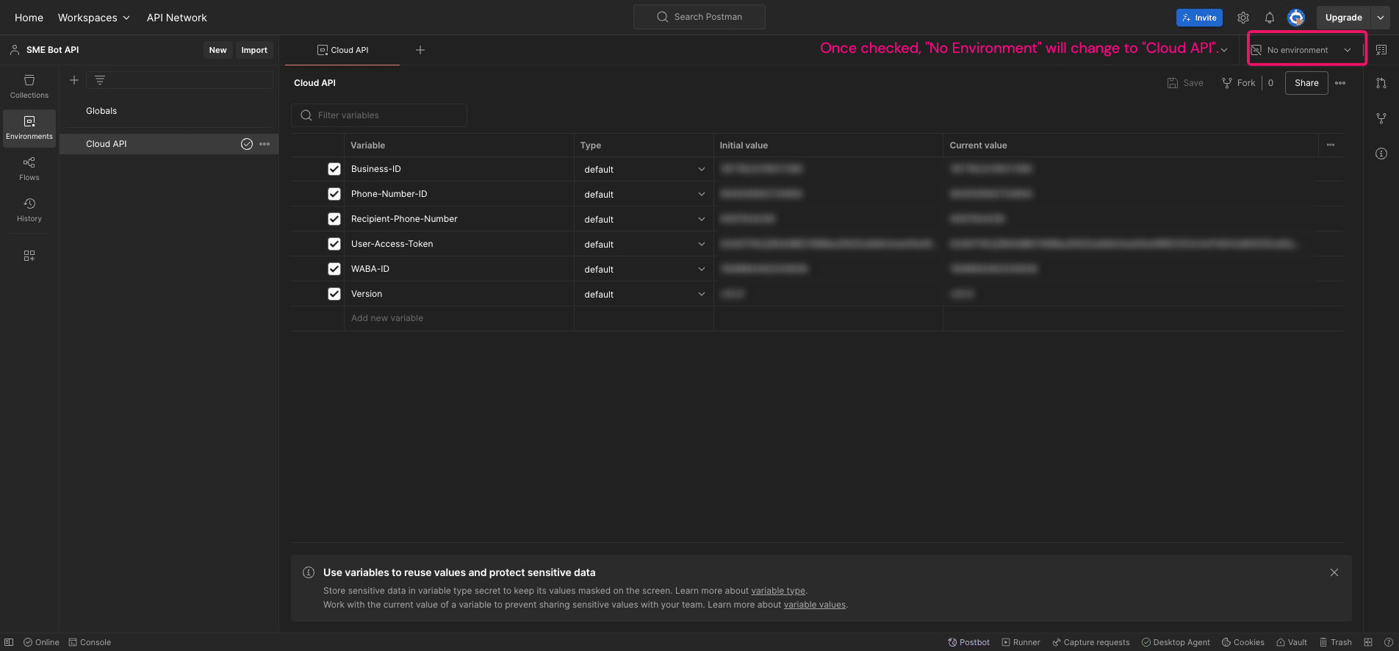Open type dropdown for WABA-ID
Viewport: 1399px width, 651px height.
click(644, 270)
